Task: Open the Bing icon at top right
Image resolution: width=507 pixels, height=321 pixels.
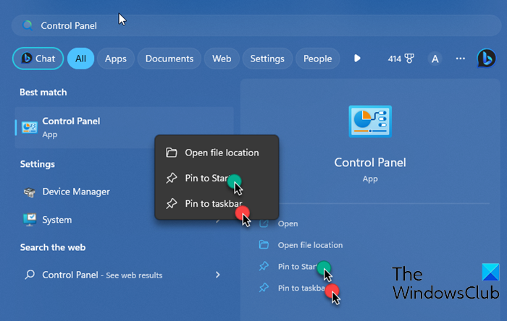Action: pyautogui.click(x=486, y=59)
